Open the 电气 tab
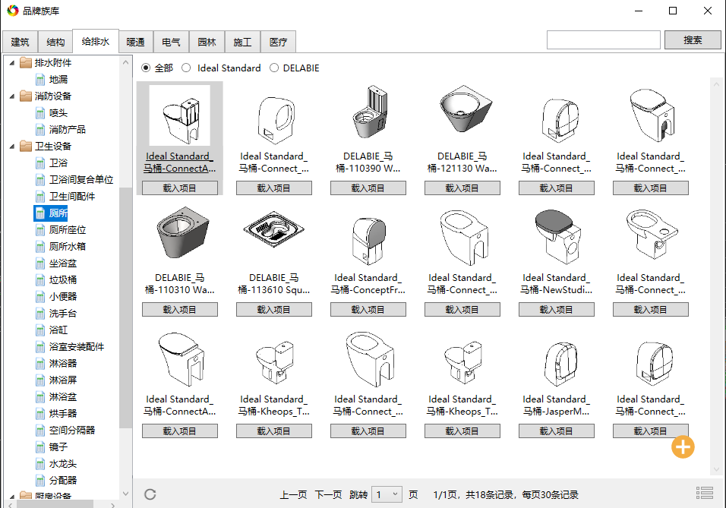The image size is (726, 508). pos(172,42)
